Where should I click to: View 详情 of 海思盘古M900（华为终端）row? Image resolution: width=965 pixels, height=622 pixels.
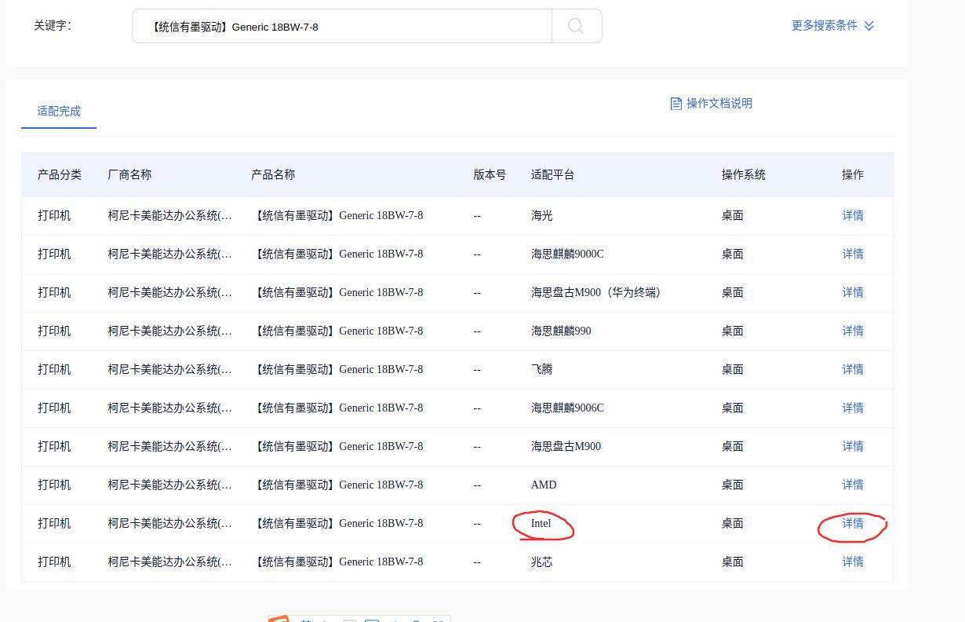click(x=853, y=292)
